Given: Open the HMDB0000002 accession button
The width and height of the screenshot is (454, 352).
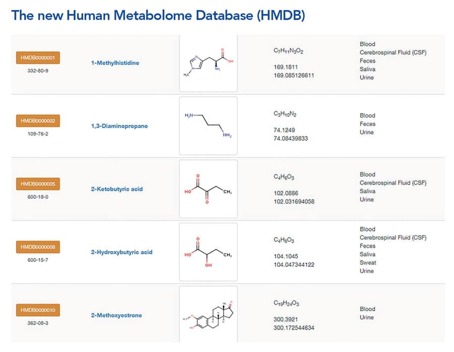Looking at the screenshot, I should point(38,121).
